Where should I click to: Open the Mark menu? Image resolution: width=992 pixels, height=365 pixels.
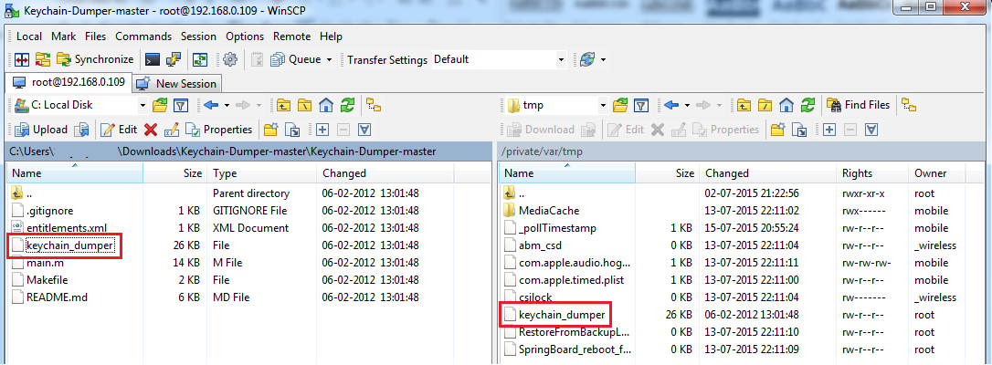pyautogui.click(x=63, y=36)
